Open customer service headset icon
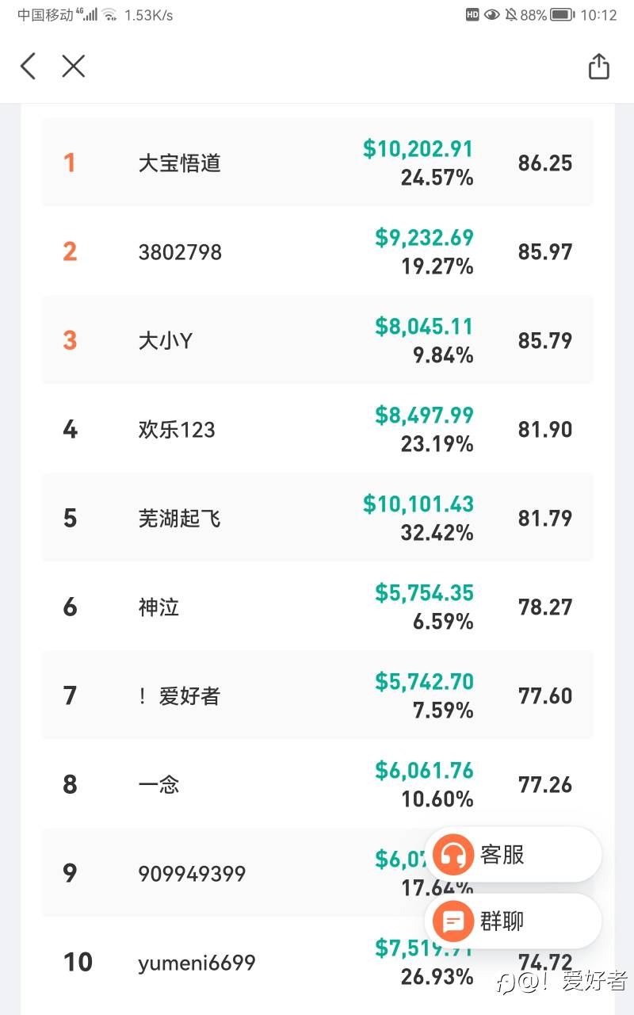Viewport: 634px width, 1015px height. 453,855
